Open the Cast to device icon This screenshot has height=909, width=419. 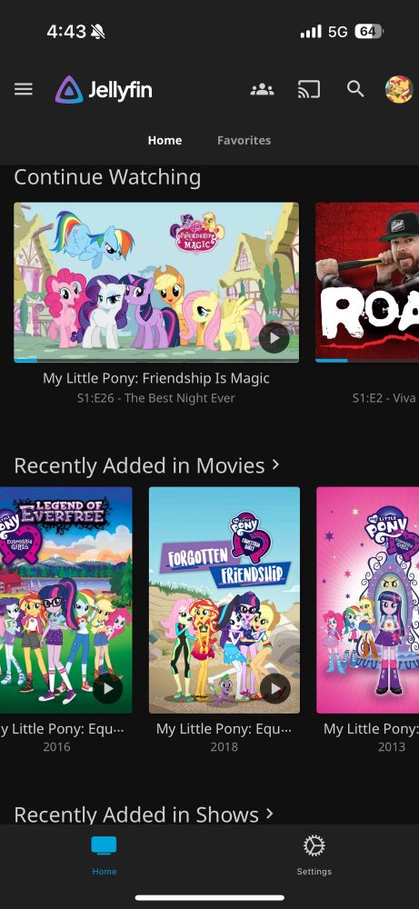(308, 89)
